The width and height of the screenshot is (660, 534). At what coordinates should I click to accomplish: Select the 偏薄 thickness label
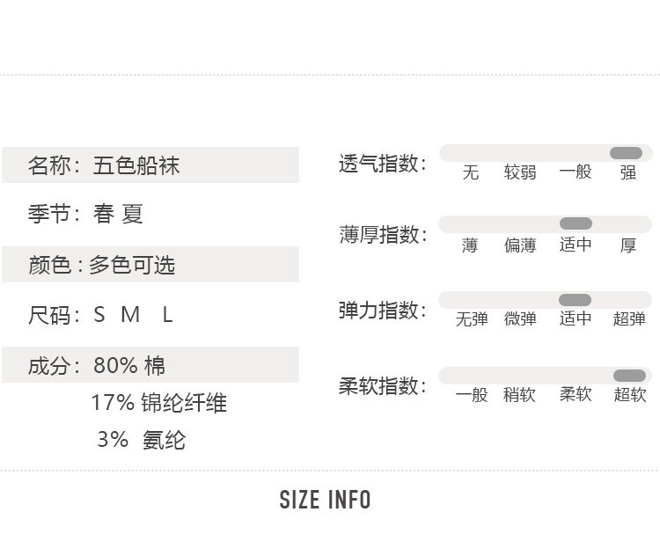click(520, 245)
